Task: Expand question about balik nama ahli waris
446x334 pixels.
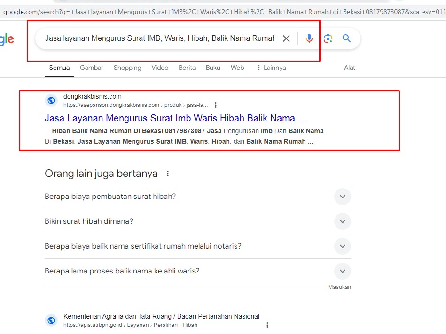Action: tap(342, 271)
